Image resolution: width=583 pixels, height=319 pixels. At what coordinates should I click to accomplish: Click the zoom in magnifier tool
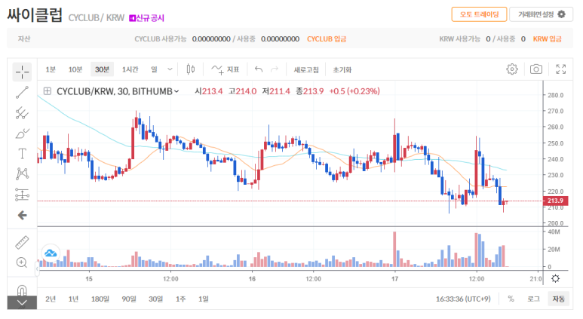22,262
